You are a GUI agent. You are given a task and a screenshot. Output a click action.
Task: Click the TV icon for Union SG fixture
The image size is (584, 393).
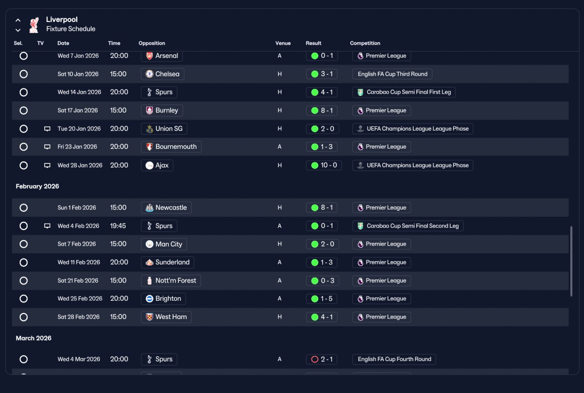point(47,129)
